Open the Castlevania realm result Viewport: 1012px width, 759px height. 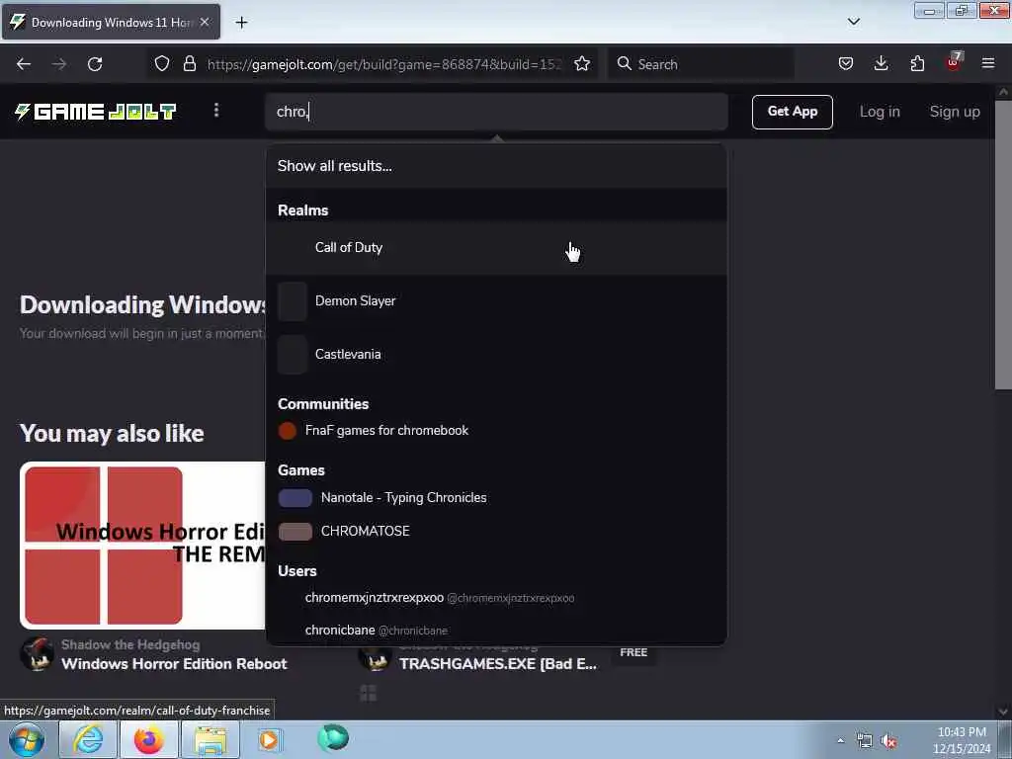click(x=496, y=355)
